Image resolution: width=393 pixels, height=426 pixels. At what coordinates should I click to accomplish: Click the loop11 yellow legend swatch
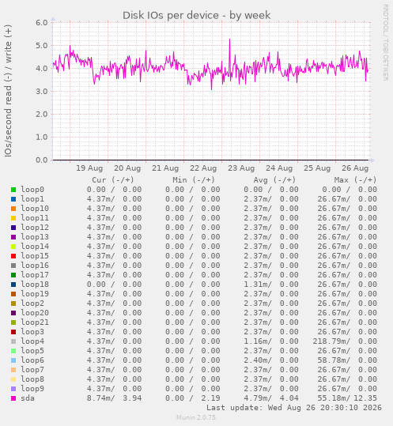click(x=13, y=218)
